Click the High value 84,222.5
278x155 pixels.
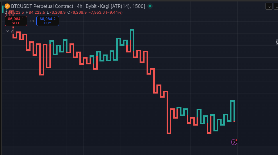point(37,12)
